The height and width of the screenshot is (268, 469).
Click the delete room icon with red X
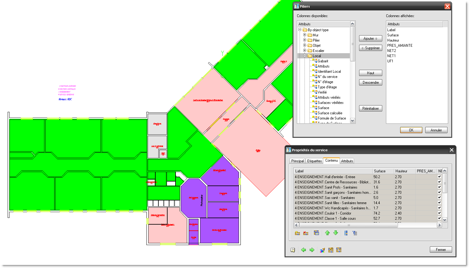[306, 233]
